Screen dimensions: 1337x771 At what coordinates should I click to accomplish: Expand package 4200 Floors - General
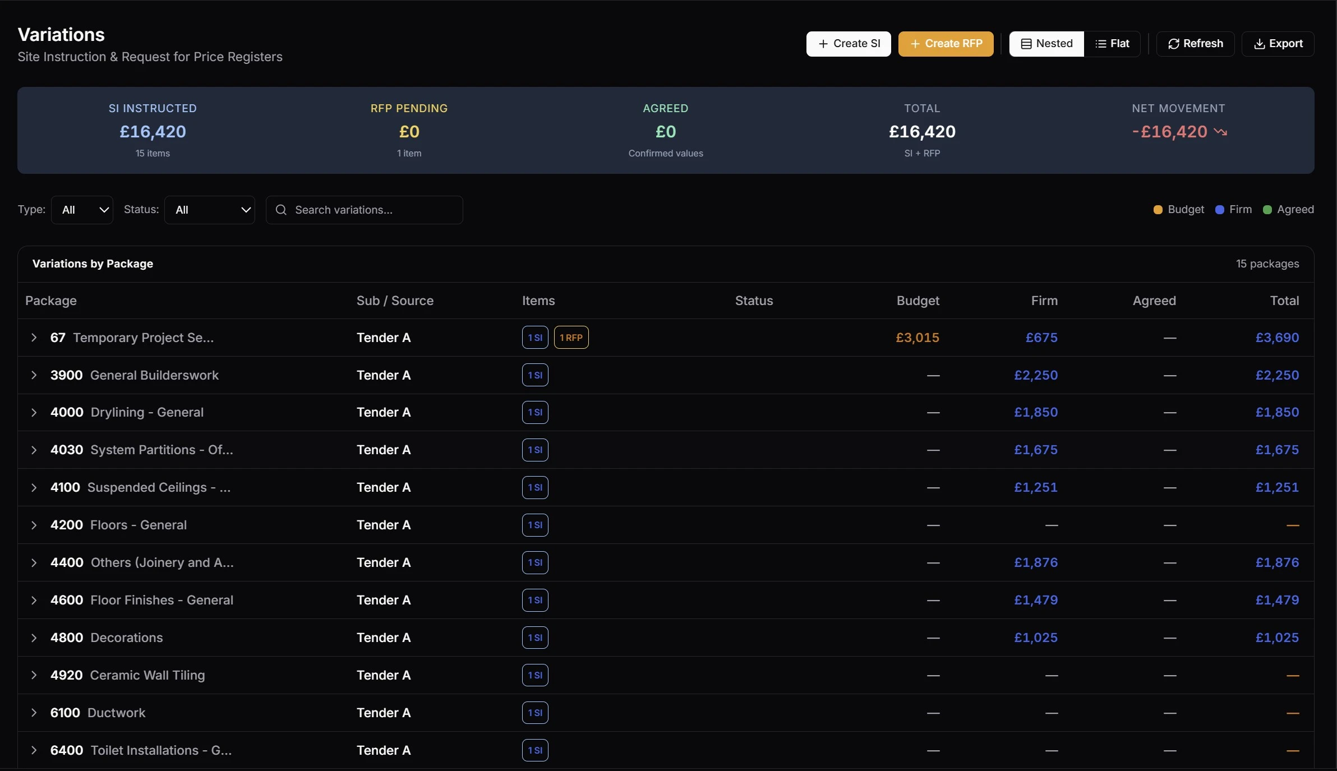[x=34, y=525]
